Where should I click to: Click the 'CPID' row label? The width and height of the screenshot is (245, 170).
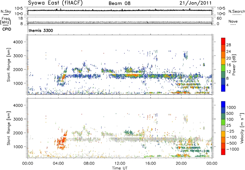(7, 29)
